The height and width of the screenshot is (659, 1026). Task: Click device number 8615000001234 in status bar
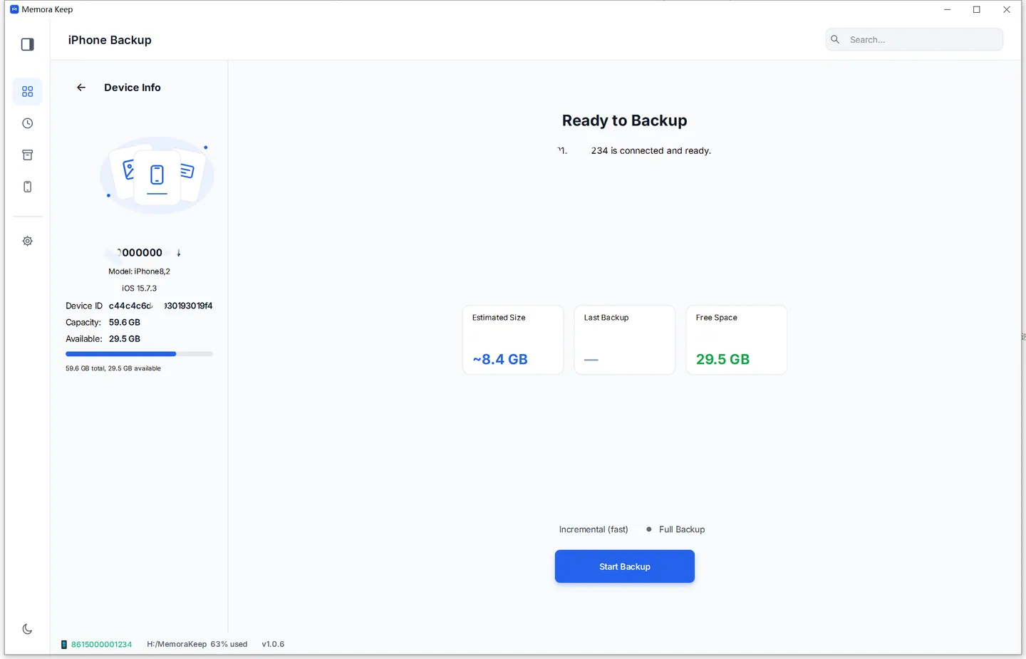click(101, 644)
